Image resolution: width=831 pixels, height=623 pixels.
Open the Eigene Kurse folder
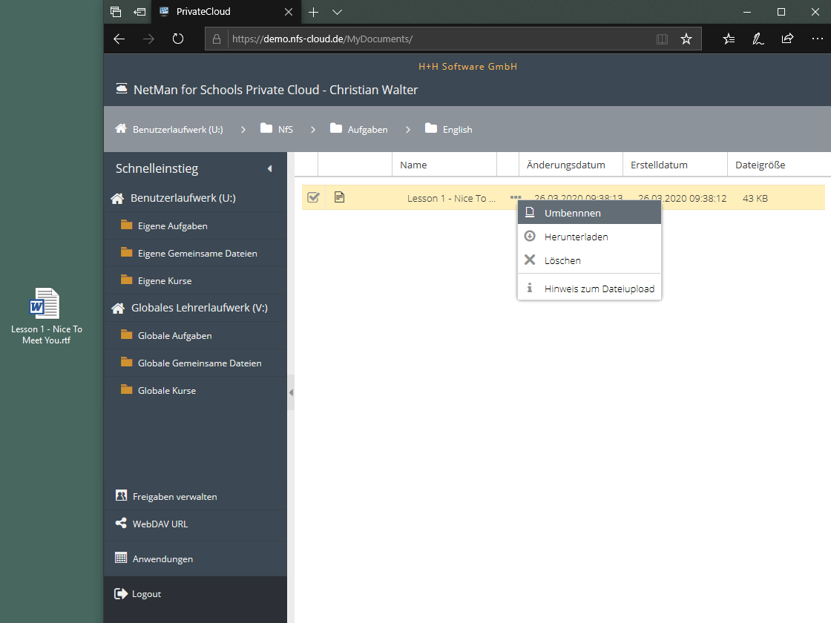[x=195, y=281]
